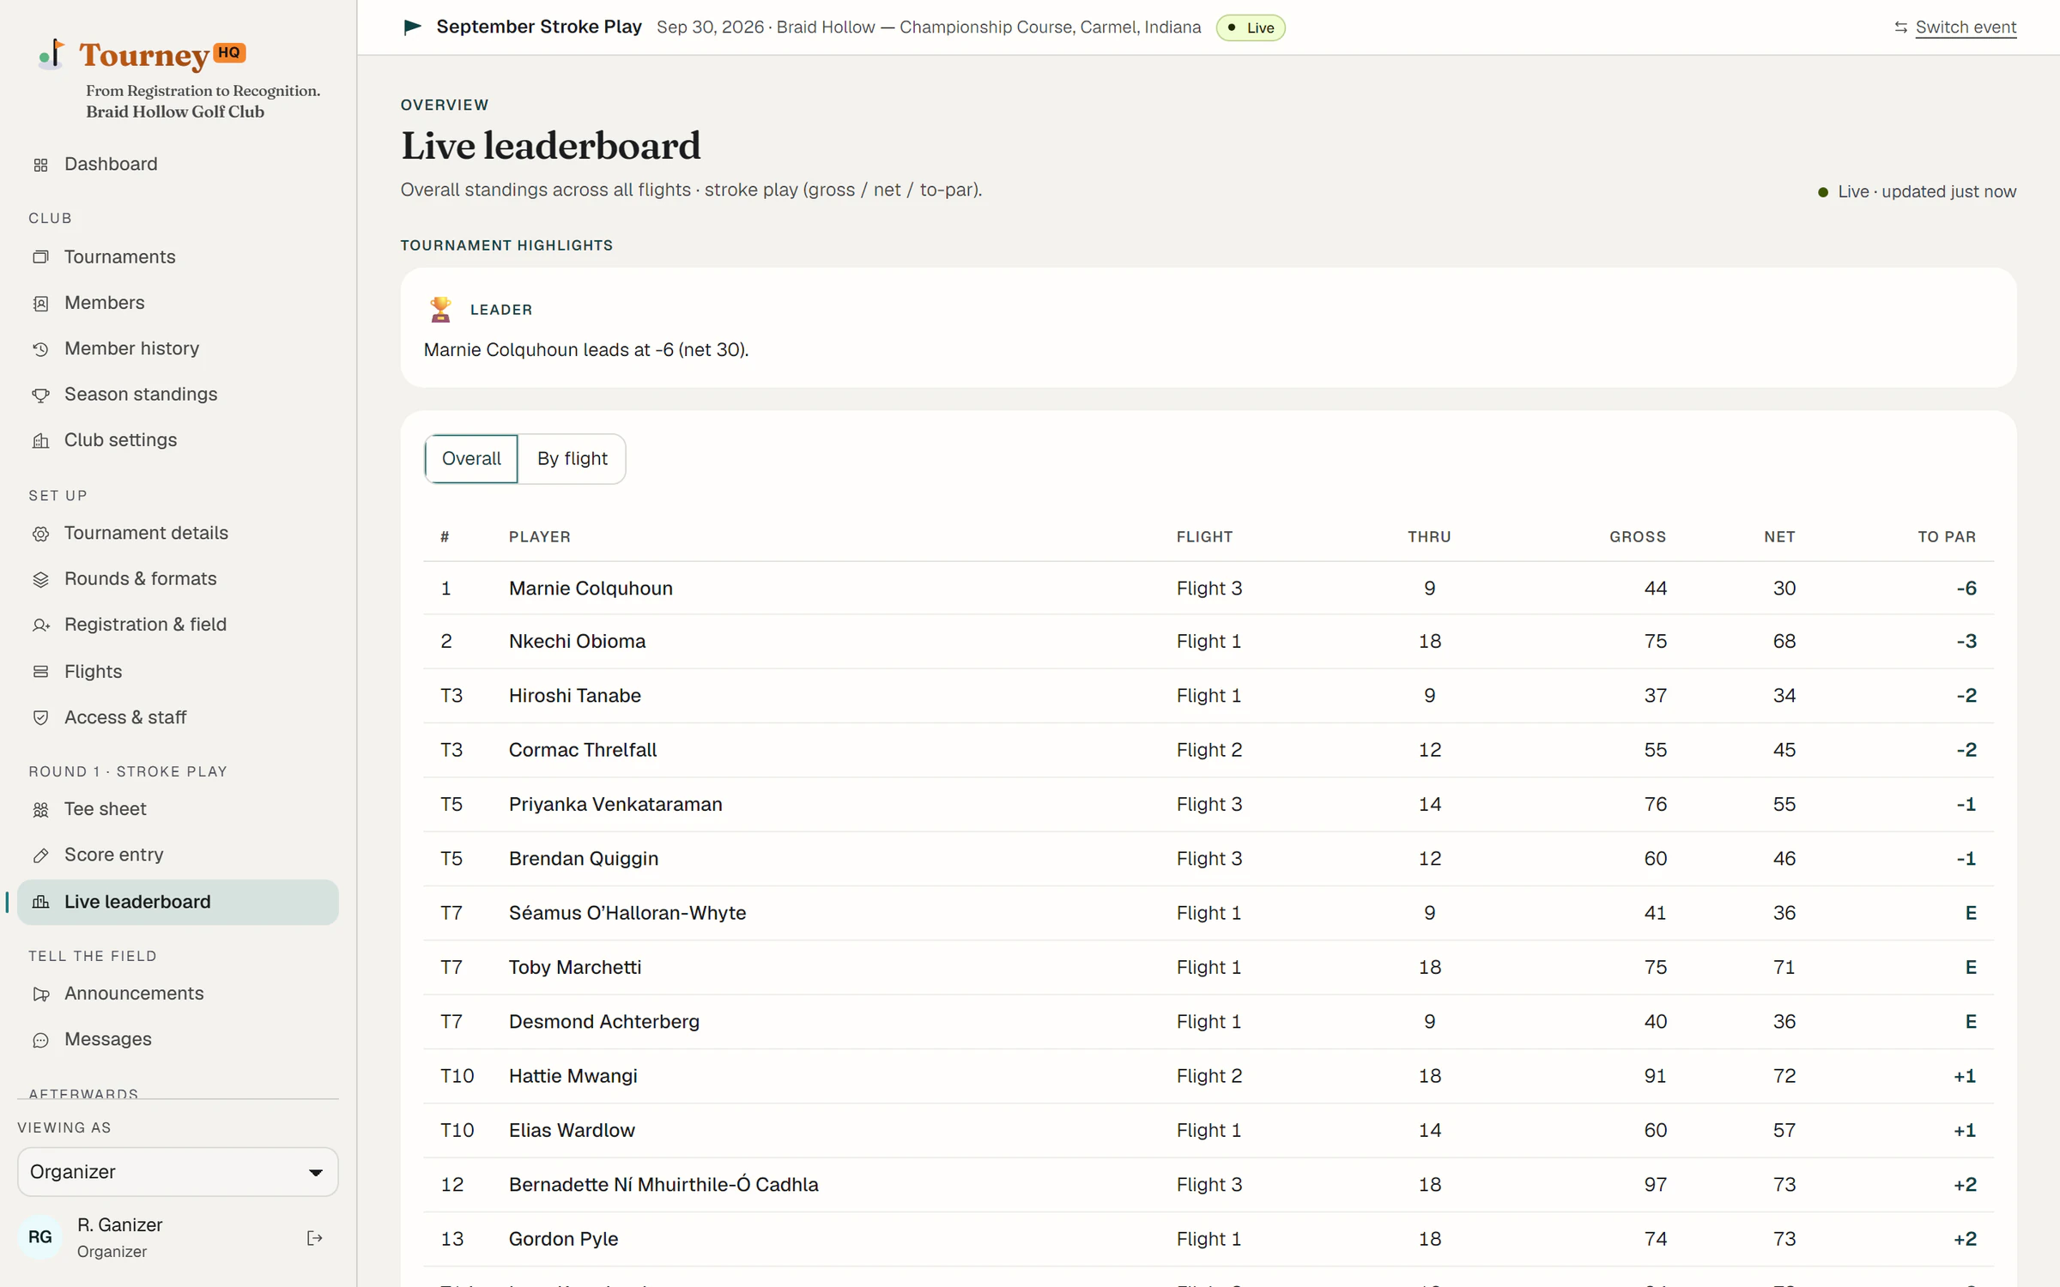Select the Overall tab
Viewport: 2060px width, 1287px height.
[471, 458]
